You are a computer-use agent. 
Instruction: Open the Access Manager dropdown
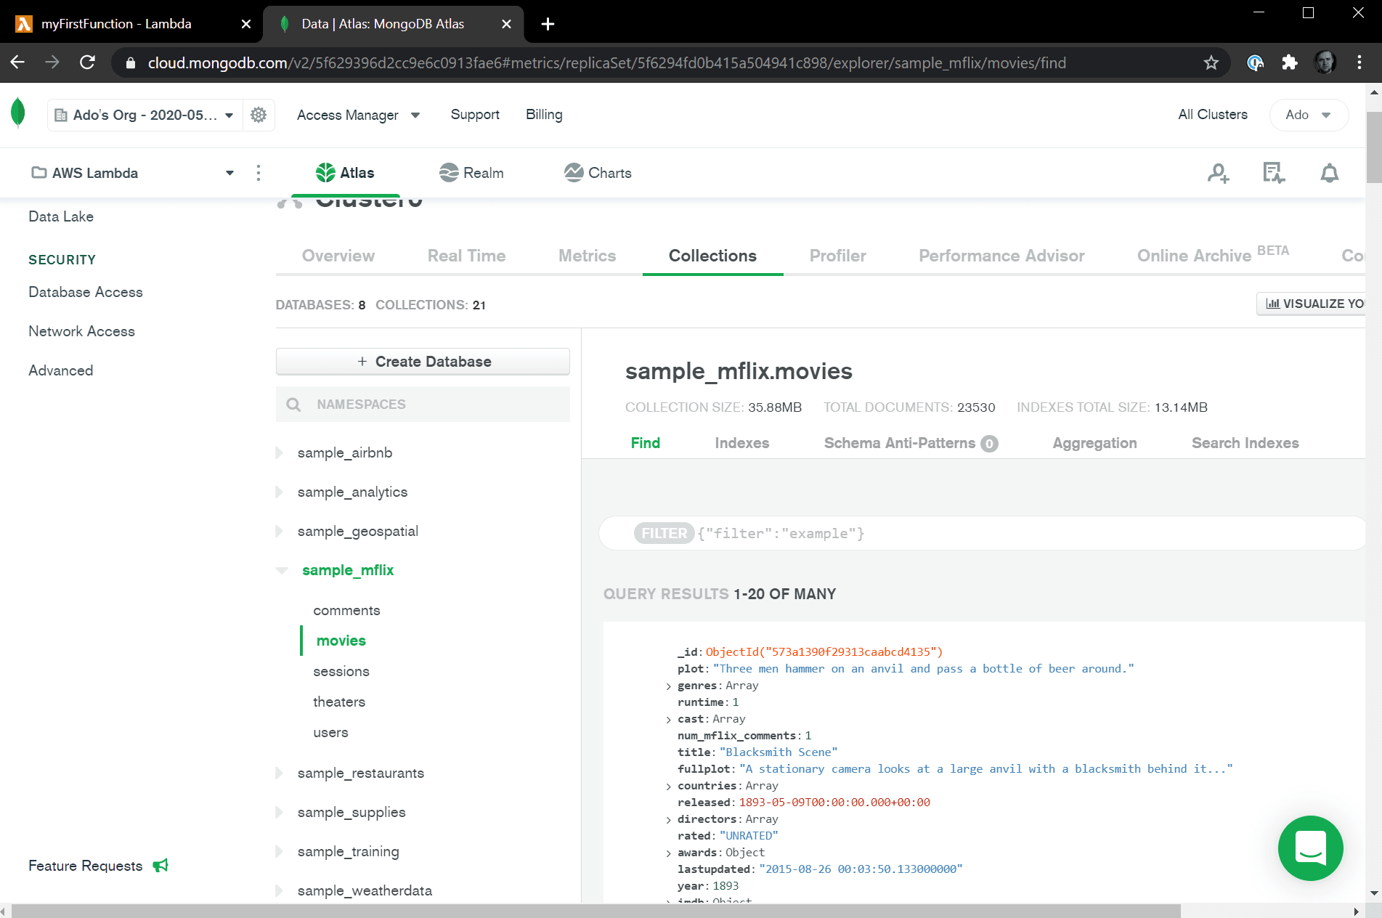pos(358,115)
